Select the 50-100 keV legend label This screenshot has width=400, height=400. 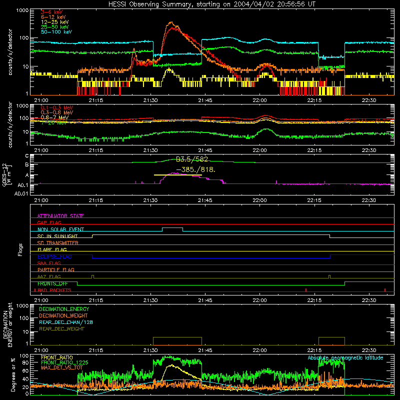coord(56,32)
